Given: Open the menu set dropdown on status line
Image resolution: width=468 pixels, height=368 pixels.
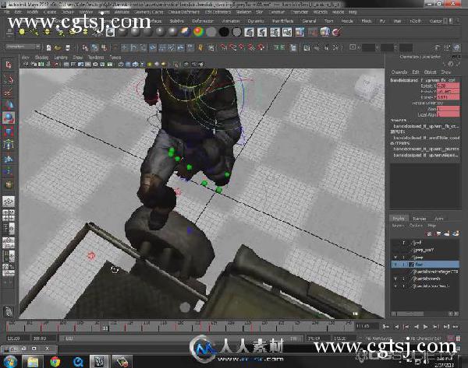Looking at the screenshot, I should [x=23, y=47].
